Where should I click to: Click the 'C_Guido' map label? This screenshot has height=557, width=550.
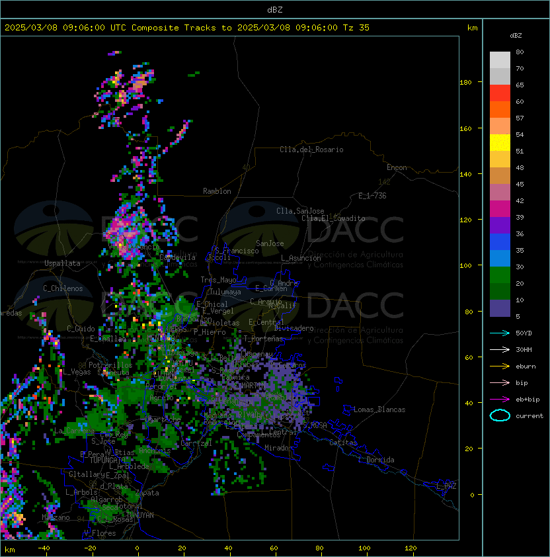tap(81, 329)
